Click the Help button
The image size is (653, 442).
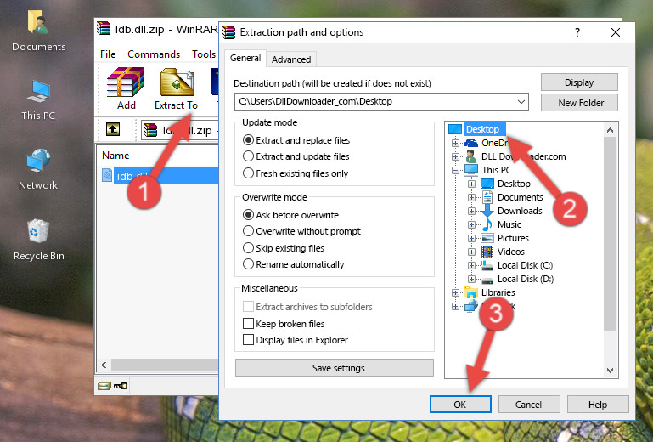(x=598, y=405)
